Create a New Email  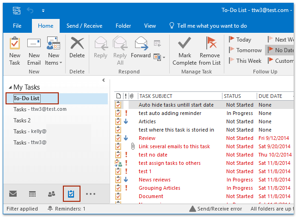(x=34, y=51)
